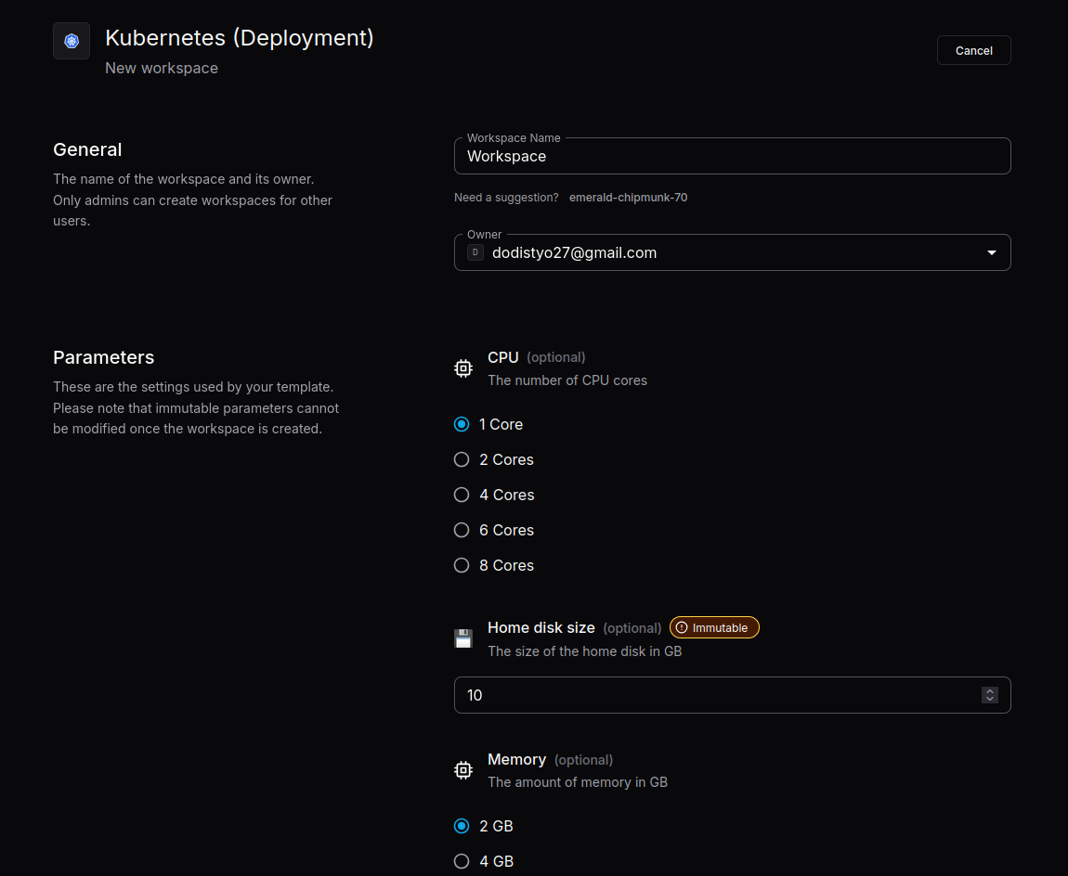Click the home disk size value field
The height and width of the screenshot is (876, 1068).
[650, 695]
